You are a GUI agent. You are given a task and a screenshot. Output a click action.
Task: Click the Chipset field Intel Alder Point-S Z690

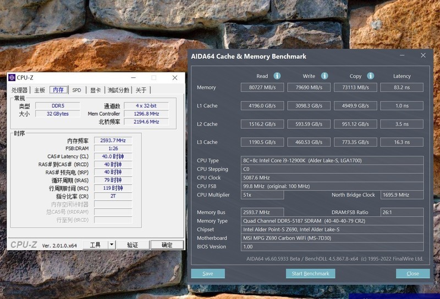point(332,229)
